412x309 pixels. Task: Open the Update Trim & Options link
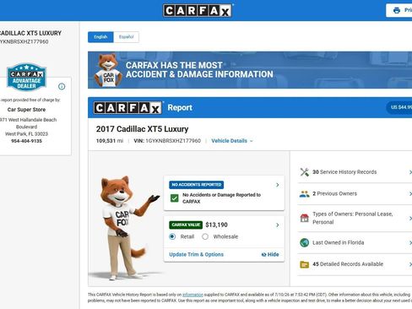tap(196, 254)
